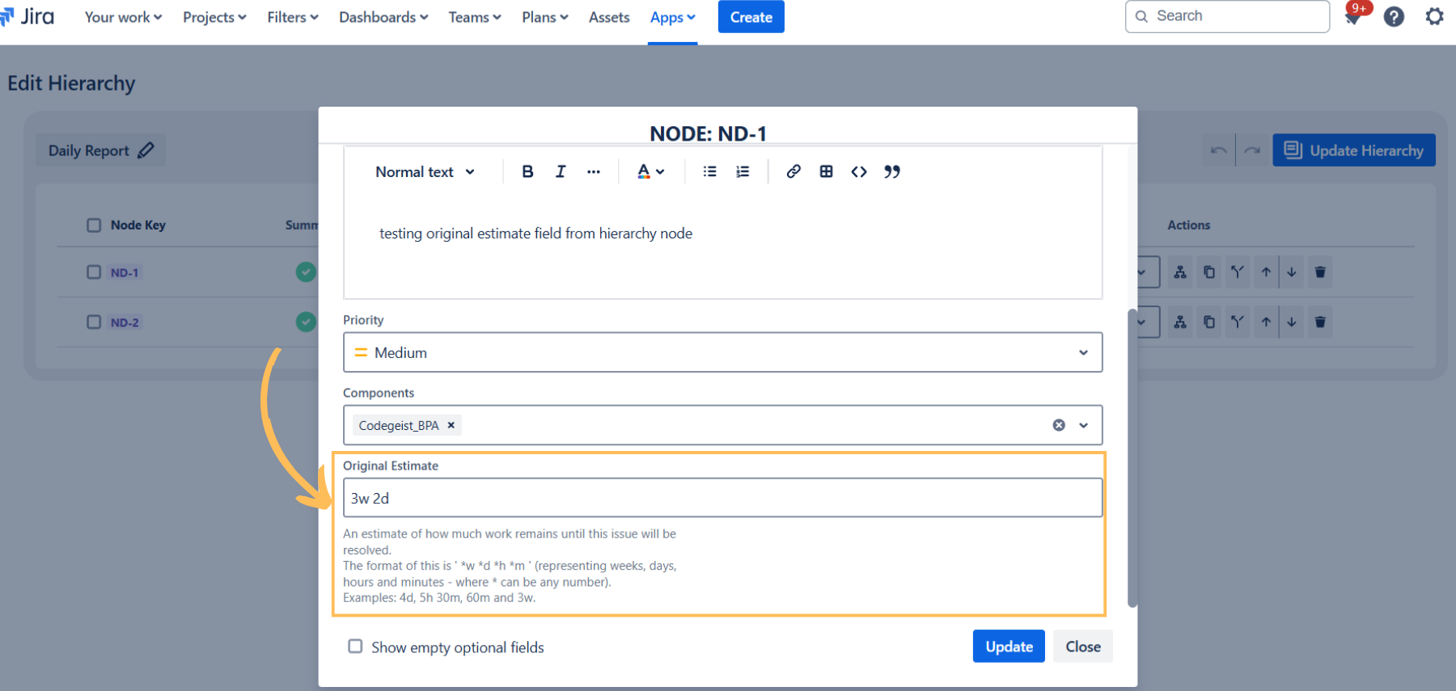Tick the ND-2 row checkbox
This screenshot has height=691, width=1456.
94,322
